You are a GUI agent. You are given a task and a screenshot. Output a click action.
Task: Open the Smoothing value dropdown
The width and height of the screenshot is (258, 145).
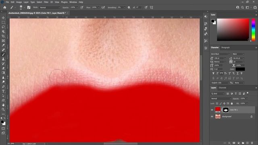124,8
